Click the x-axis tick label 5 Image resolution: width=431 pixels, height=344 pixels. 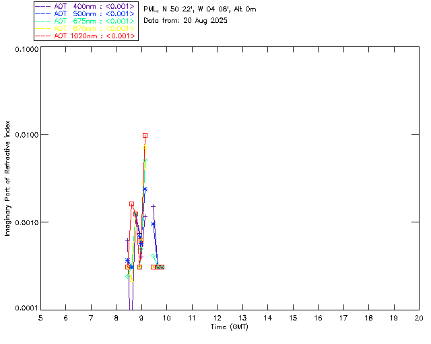click(40, 318)
